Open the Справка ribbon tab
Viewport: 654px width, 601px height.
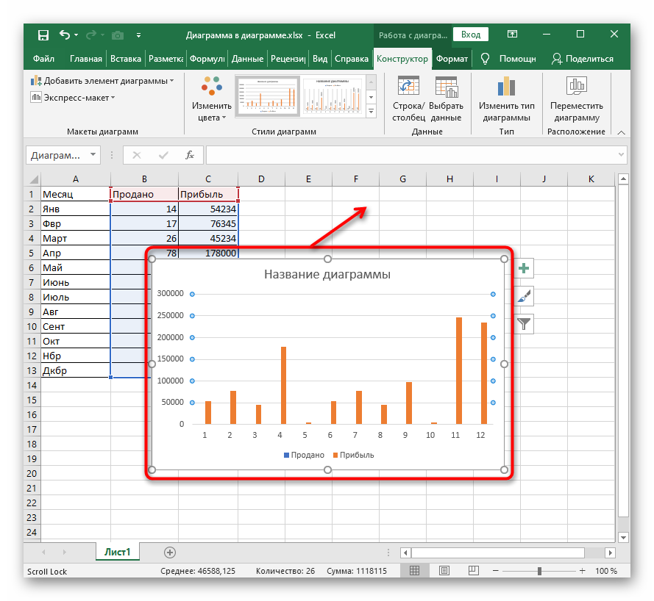(x=352, y=59)
